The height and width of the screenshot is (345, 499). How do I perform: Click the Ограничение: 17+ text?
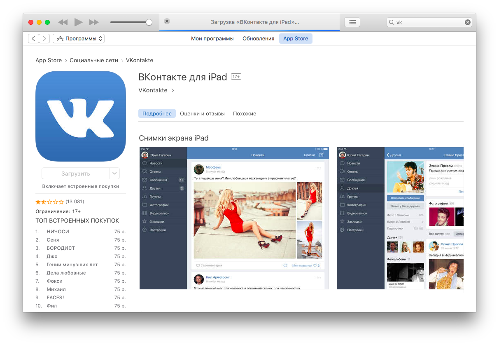[x=58, y=211]
